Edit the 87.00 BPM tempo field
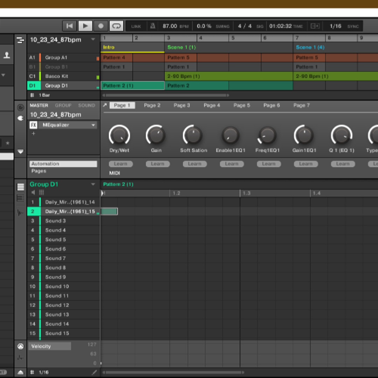The image size is (378, 378). (x=170, y=26)
